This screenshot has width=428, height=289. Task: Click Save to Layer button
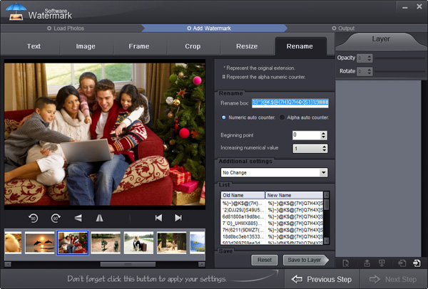305,261
